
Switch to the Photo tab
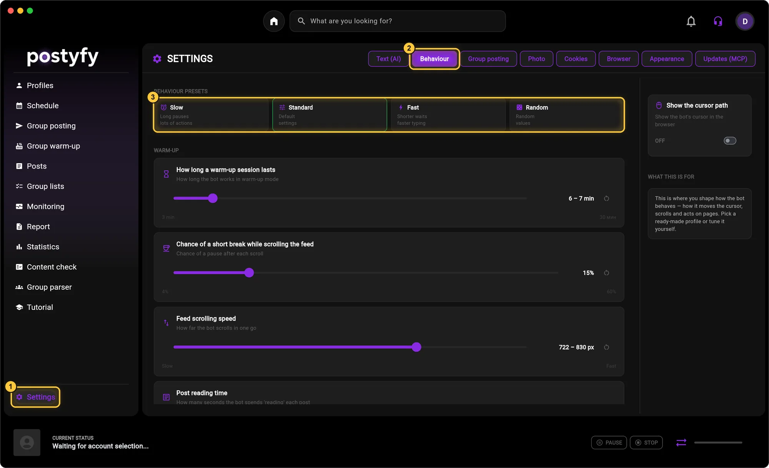point(536,59)
